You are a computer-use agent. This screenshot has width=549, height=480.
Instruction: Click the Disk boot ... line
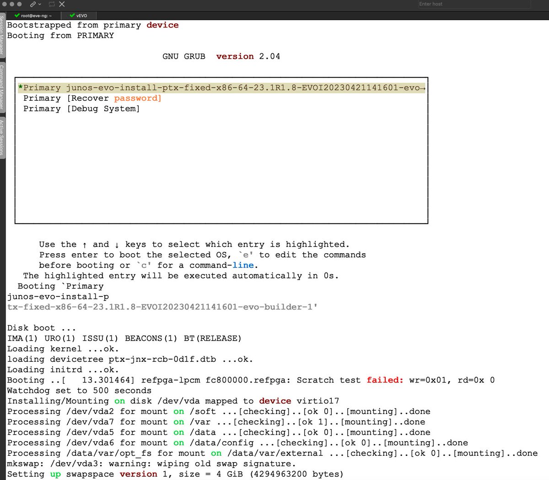pos(41,328)
